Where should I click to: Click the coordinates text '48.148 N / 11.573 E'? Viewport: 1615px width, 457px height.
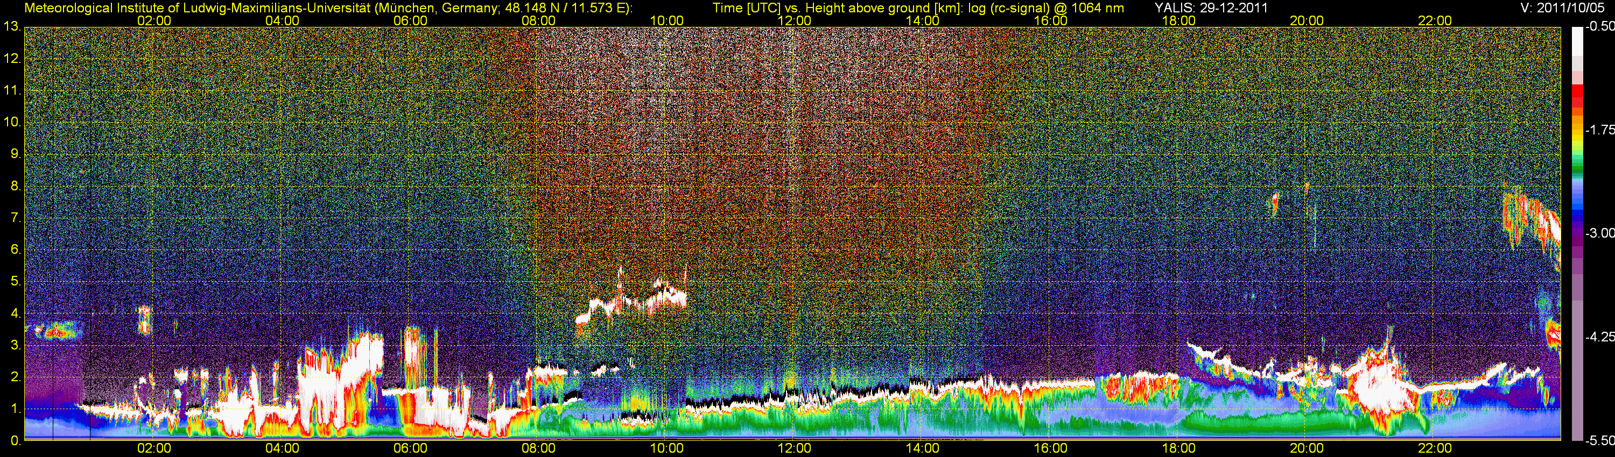565,8
